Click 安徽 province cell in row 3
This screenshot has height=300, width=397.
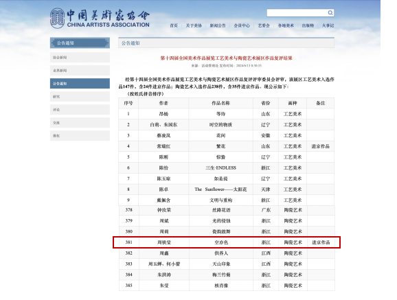[266, 135]
